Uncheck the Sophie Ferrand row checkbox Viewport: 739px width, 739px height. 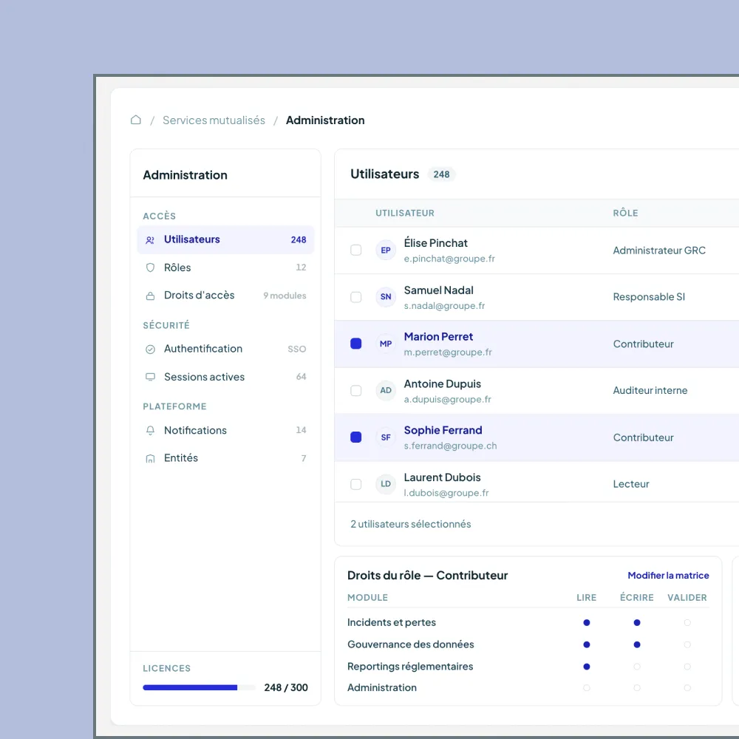(x=356, y=437)
